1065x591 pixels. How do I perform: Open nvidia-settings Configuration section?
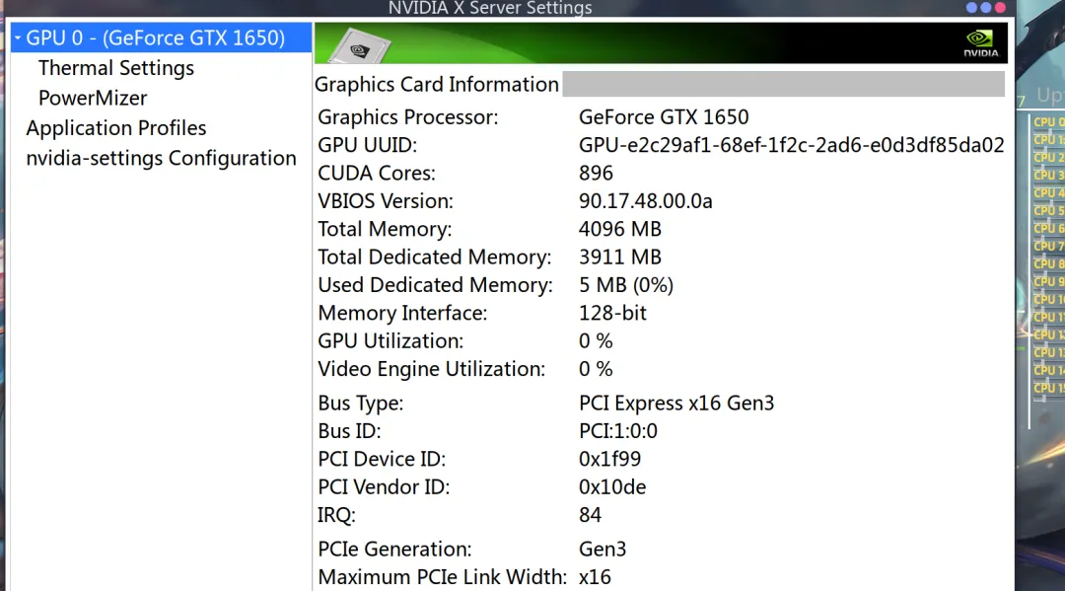point(161,158)
